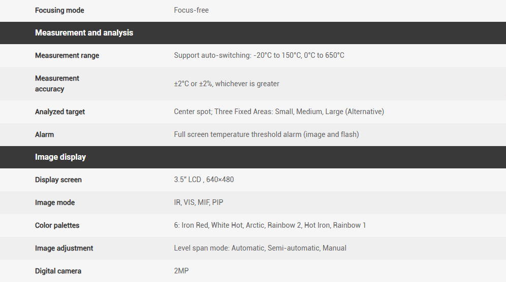Click the auto-switching temperature range text

click(x=259, y=55)
